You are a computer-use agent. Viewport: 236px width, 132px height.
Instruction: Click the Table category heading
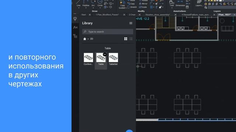coord(108,48)
